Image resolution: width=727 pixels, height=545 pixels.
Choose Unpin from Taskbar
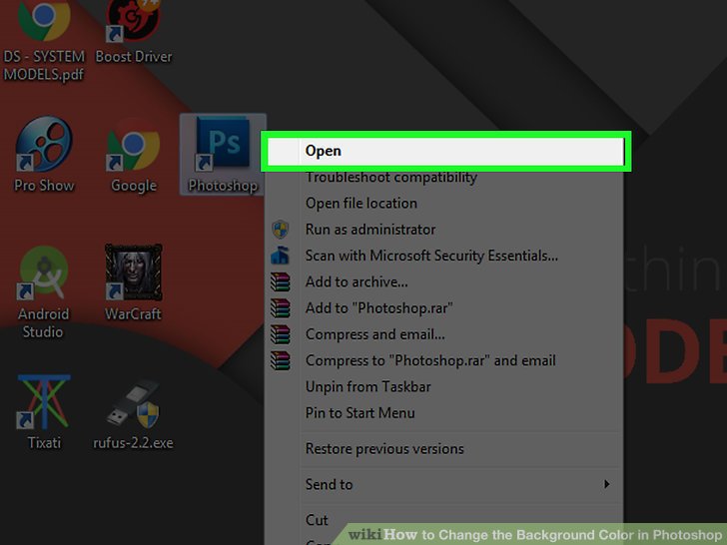pyautogui.click(x=444, y=386)
